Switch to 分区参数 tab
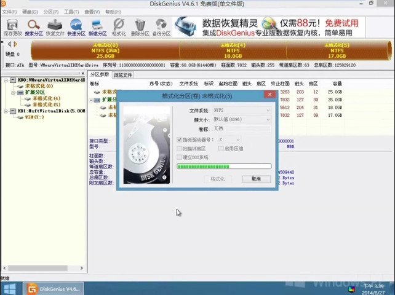395x295 pixels. click(100, 74)
